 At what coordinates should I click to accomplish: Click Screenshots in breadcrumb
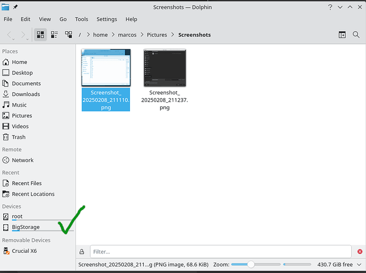click(194, 35)
